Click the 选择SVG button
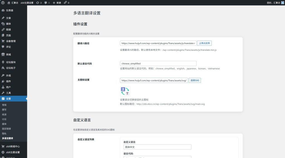285x158 pixels. click(x=195, y=80)
